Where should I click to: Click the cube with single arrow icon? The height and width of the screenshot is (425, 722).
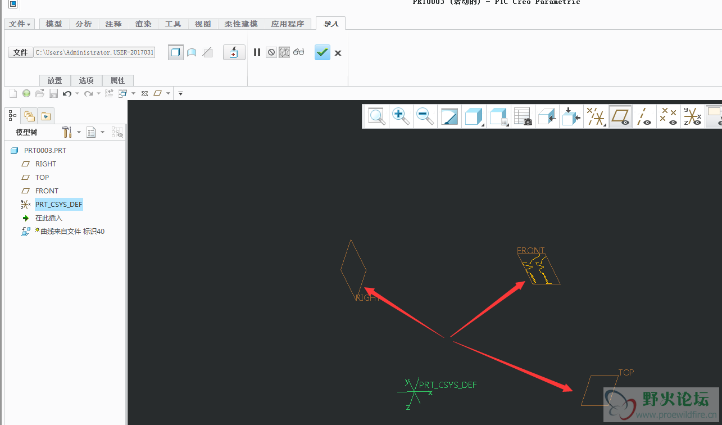tap(547, 116)
